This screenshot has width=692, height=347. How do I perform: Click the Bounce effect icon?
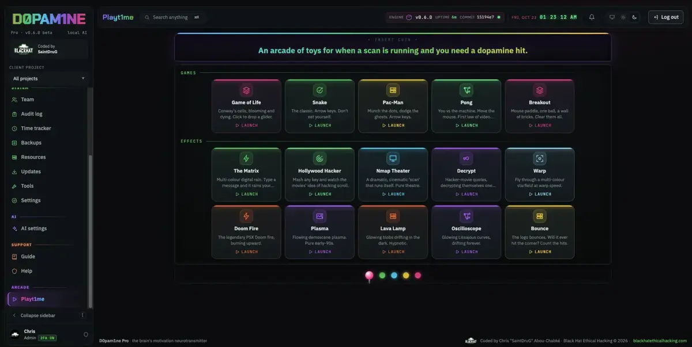[x=540, y=216]
